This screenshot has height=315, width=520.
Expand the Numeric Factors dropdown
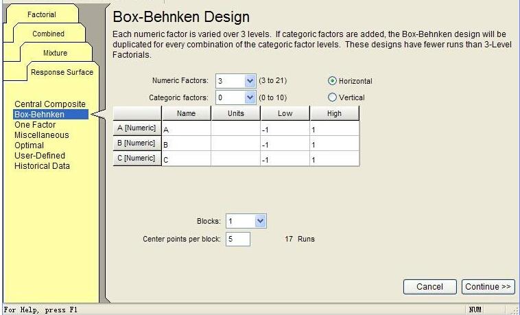tap(250, 81)
